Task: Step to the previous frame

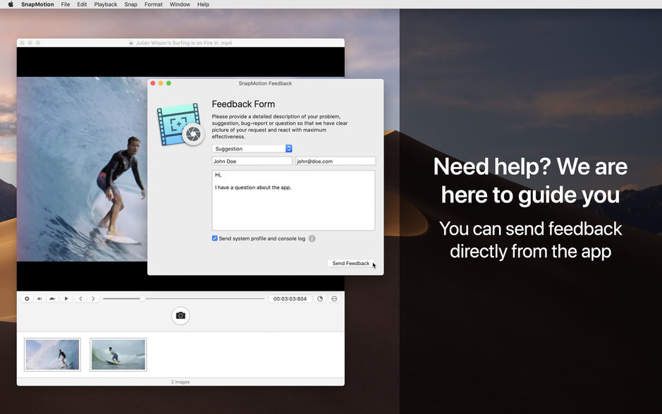Action: pyautogui.click(x=80, y=298)
